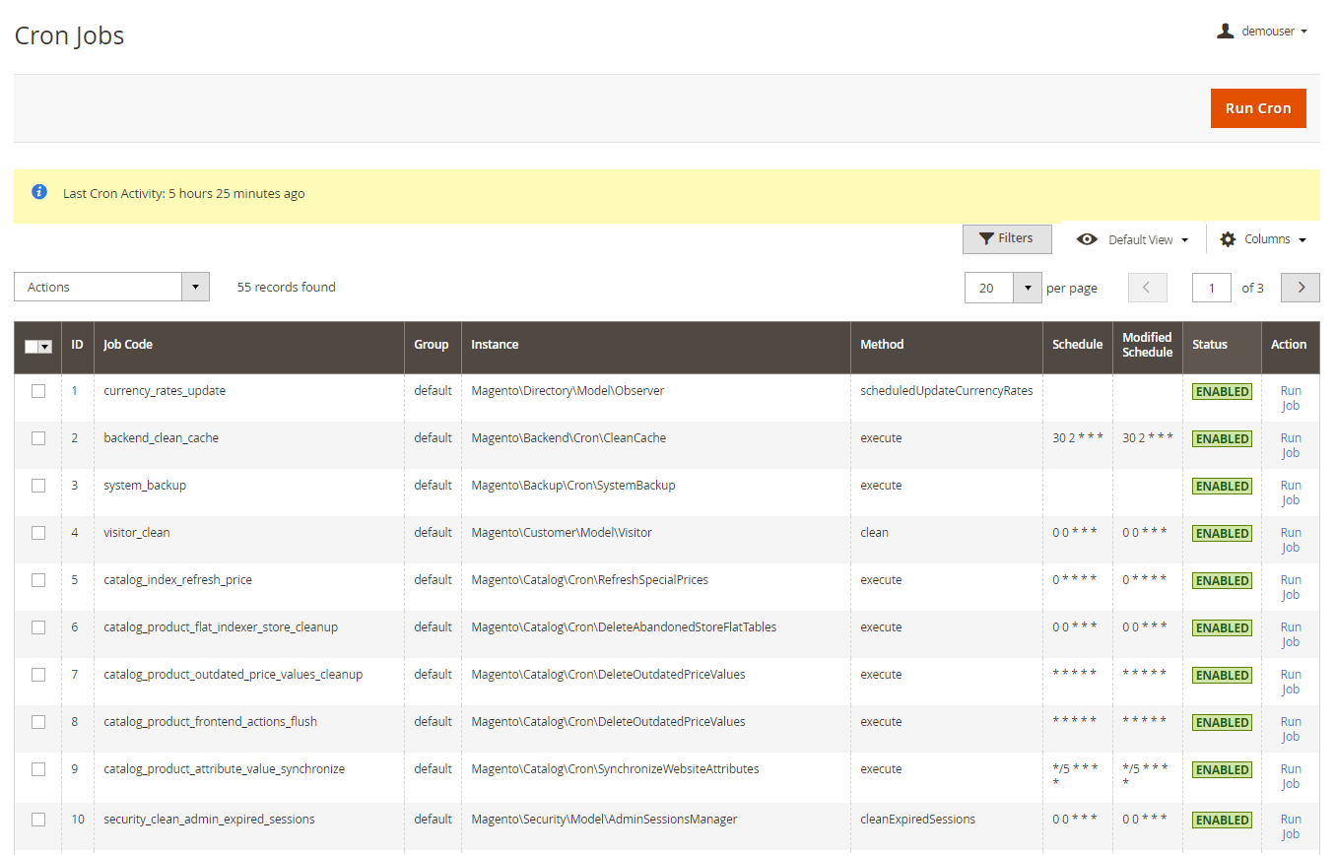The width and height of the screenshot is (1336, 855).
Task: Click the gear icon for Columns
Action: (x=1228, y=239)
